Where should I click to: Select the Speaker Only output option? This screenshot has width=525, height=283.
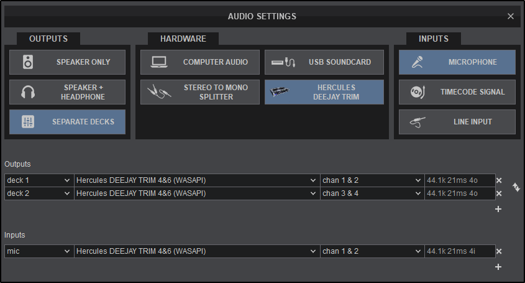[x=67, y=62]
